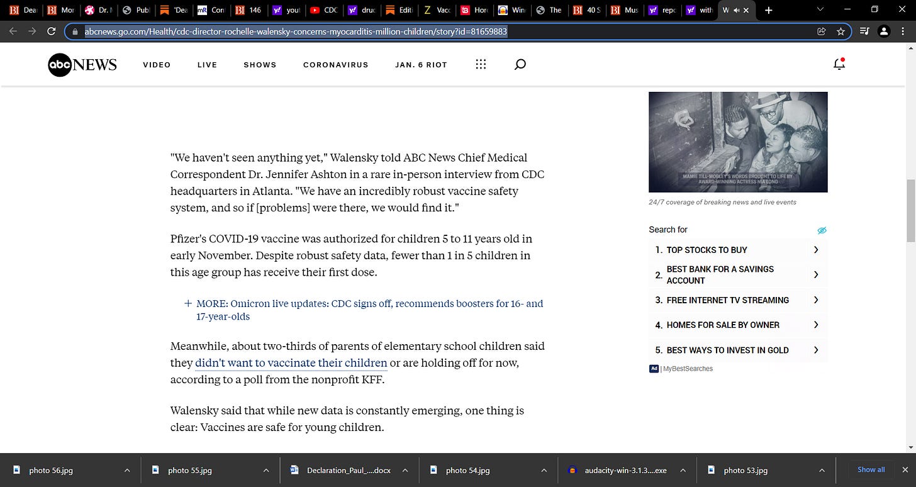Open BEST BANK FOR A SAVINGS ACCOUNT link
Image resolution: width=916 pixels, height=487 pixels.
737,275
